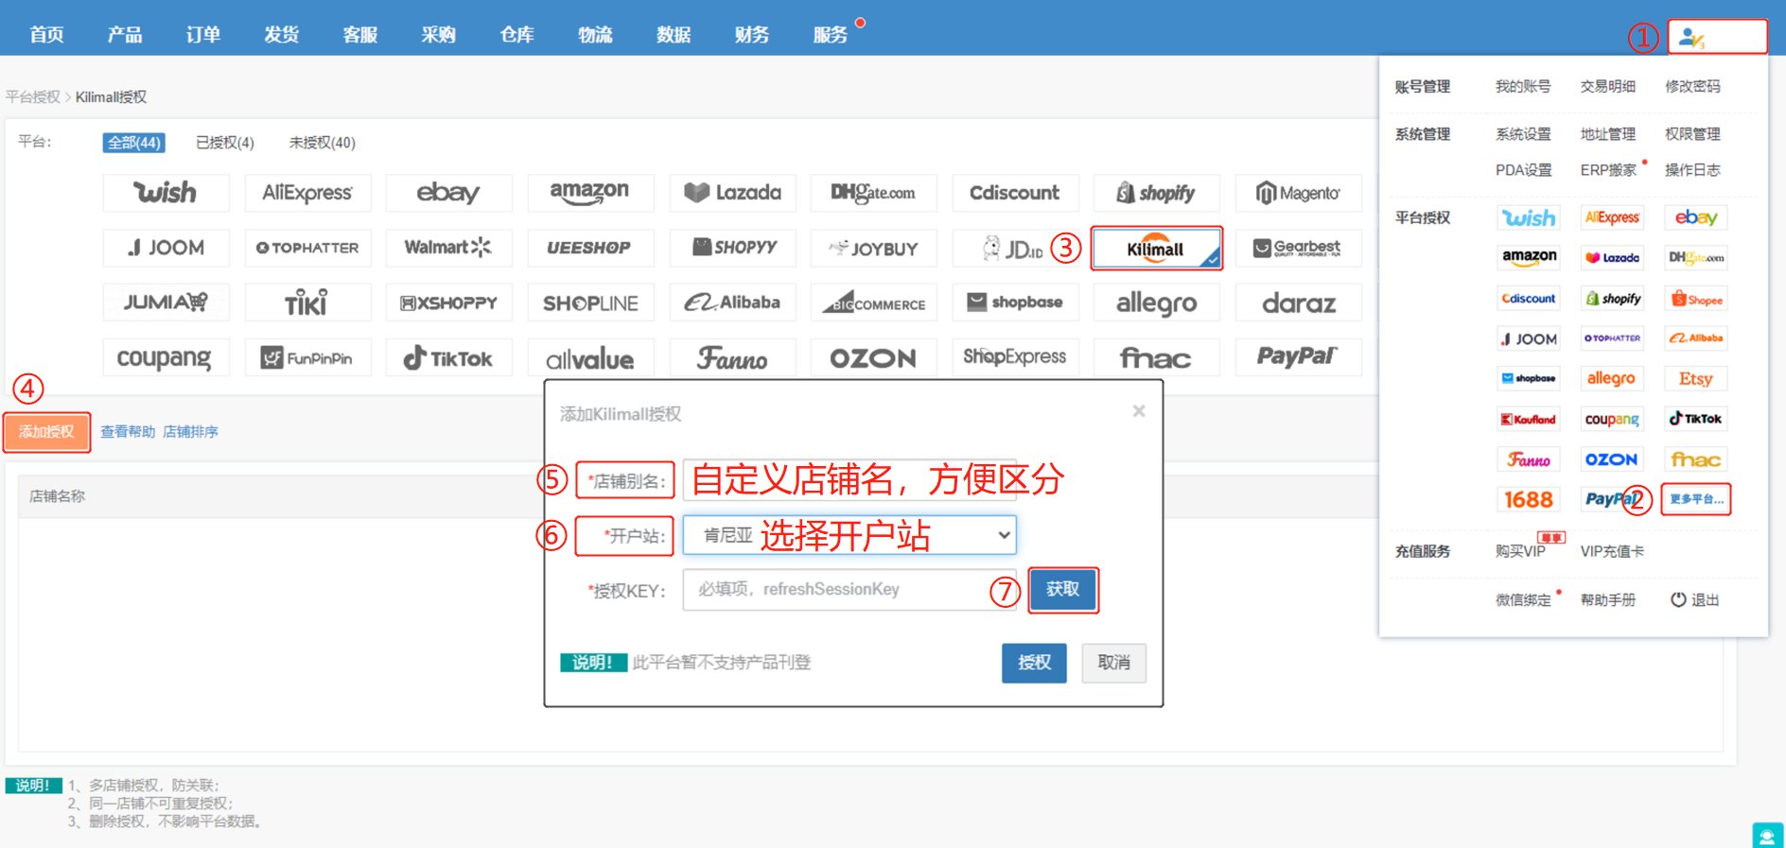1786x848 pixels.
Task: Select the JOOM platform tile in grid
Action: click(166, 248)
